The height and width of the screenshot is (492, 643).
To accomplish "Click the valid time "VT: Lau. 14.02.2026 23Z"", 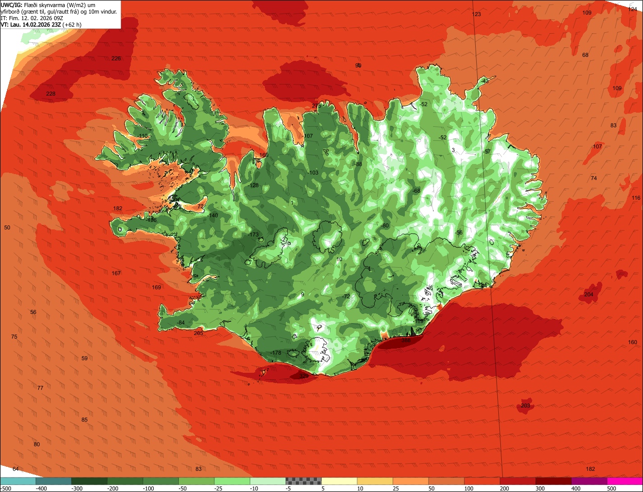I will (31, 24).
